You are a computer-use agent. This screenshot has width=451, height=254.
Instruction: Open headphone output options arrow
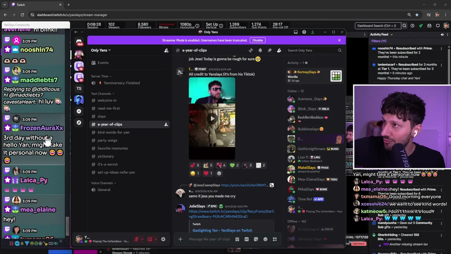click(x=156, y=239)
